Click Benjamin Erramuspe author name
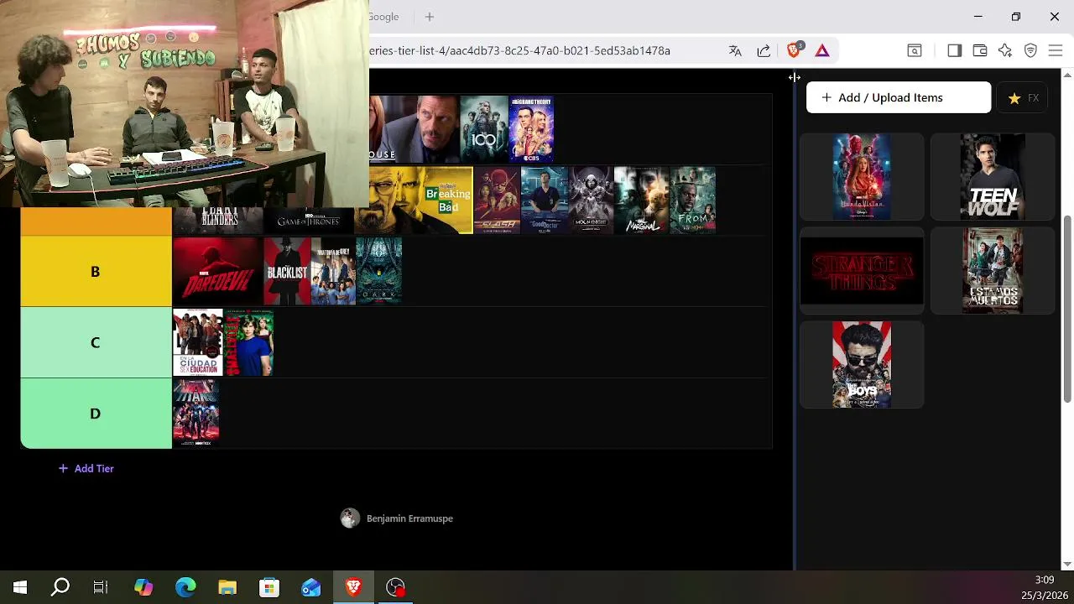This screenshot has height=604, width=1074. pyautogui.click(x=409, y=518)
